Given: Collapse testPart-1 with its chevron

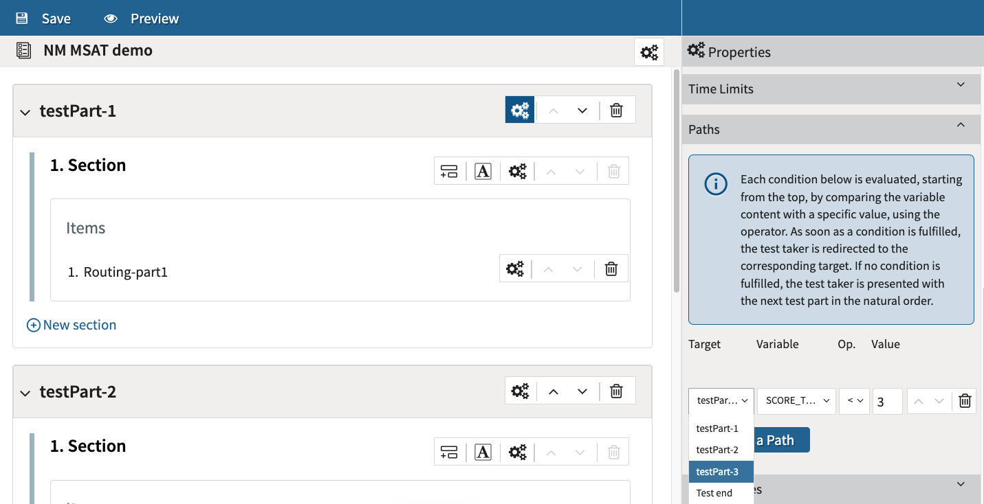Looking at the screenshot, I should tap(25, 112).
